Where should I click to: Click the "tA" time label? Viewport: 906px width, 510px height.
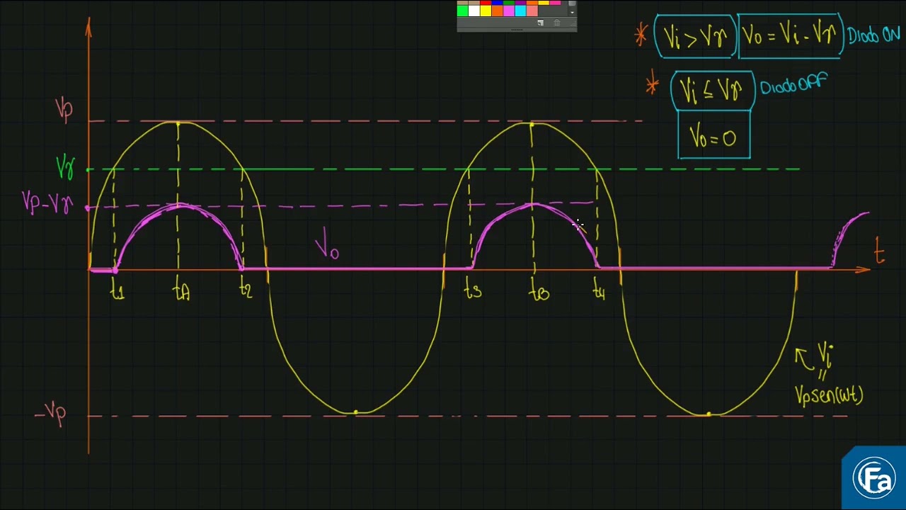coord(181,290)
